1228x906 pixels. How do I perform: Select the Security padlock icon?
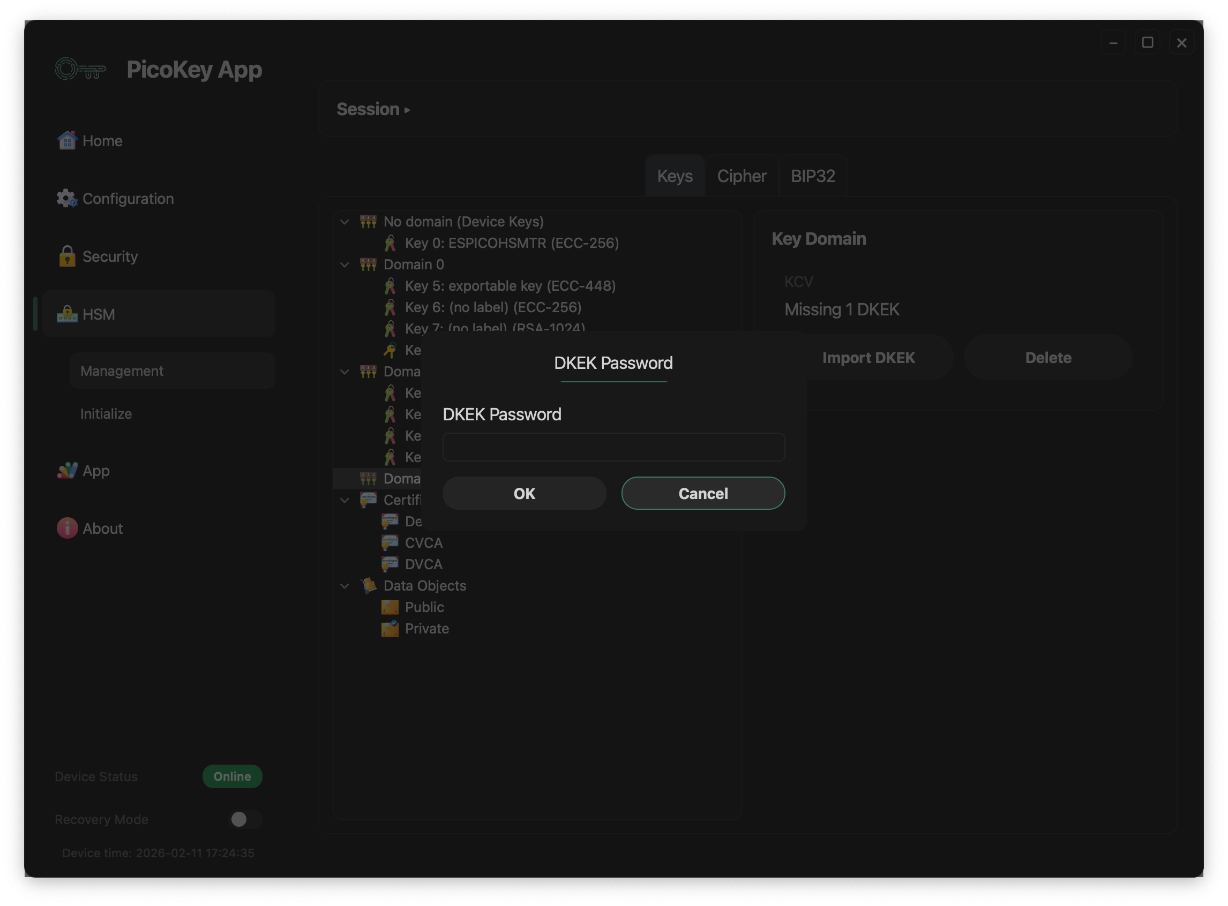tap(67, 256)
